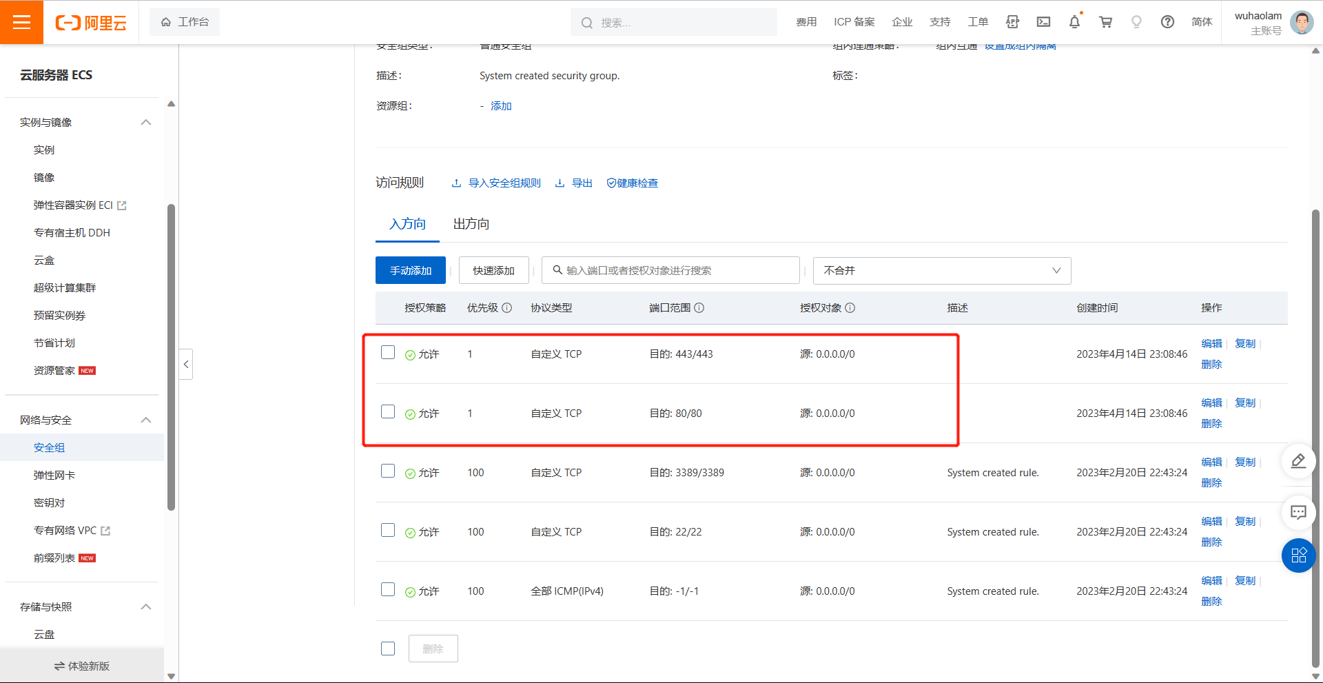Click the API tools icon in header
The width and height of the screenshot is (1323, 683).
[x=1012, y=22]
